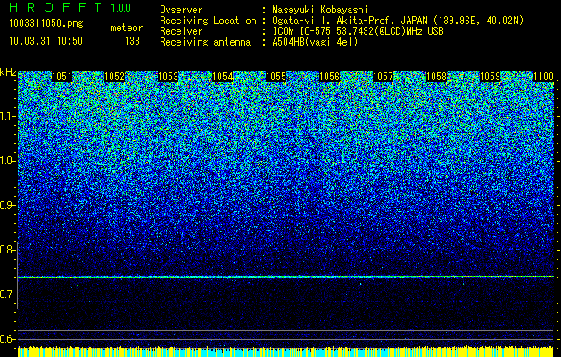Click the 1.0 frequency axis label
Screen dimensions: 561x357
pyautogui.click(x=8, y=161)
